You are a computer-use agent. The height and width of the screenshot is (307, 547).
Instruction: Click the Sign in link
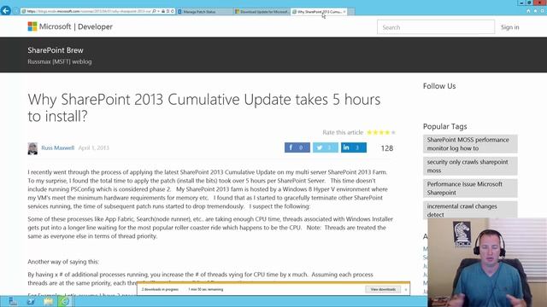coord(509,27)
